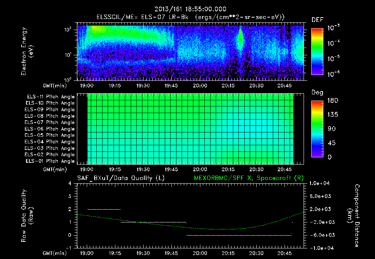The width and height of the screenshot is (375, 259).
Task: Select the ELSSCIL/MEx ELS-07 LR-Bk title
Action: pyautogui.click(x=142, y=17)
